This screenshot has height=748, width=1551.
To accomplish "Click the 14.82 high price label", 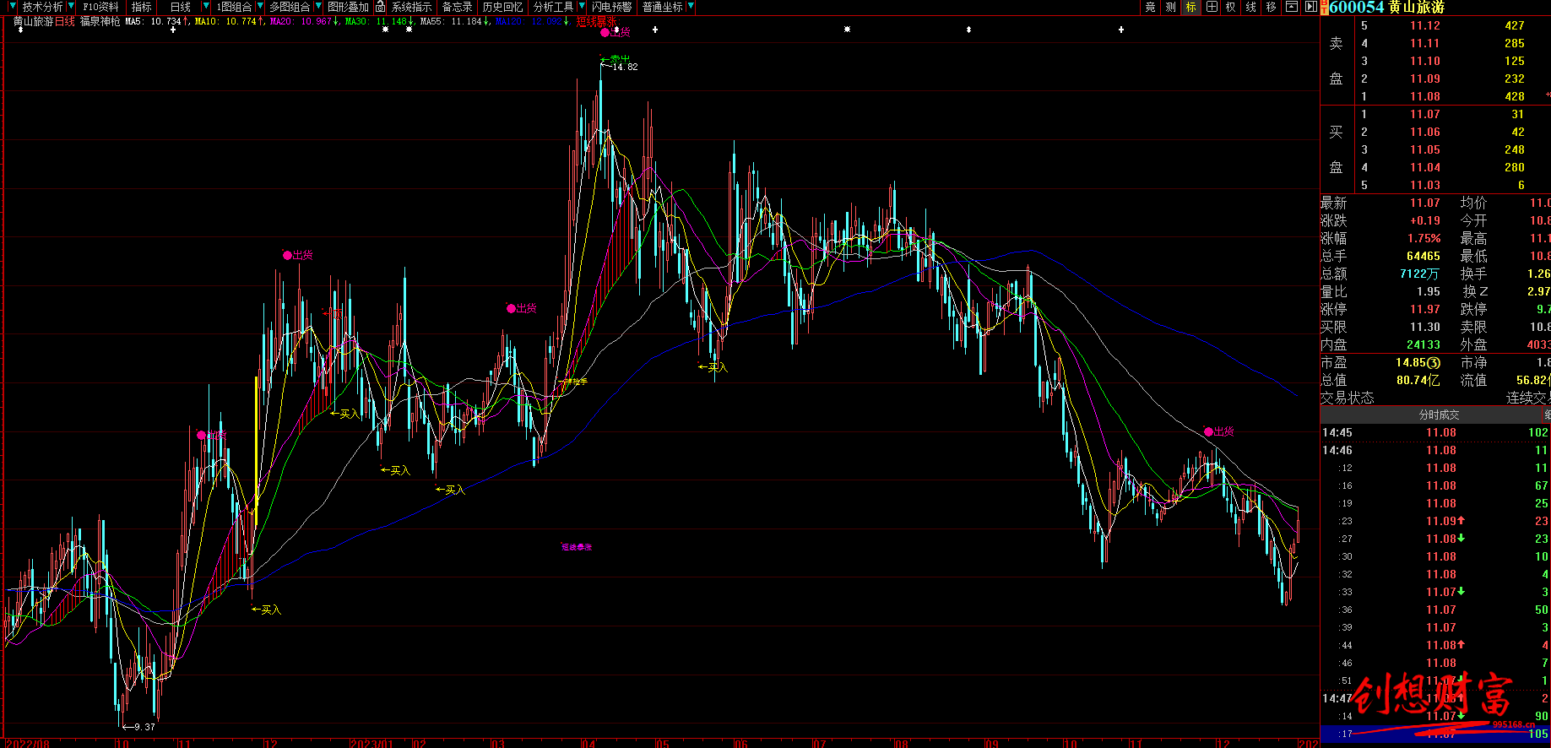I will (624, 67).
